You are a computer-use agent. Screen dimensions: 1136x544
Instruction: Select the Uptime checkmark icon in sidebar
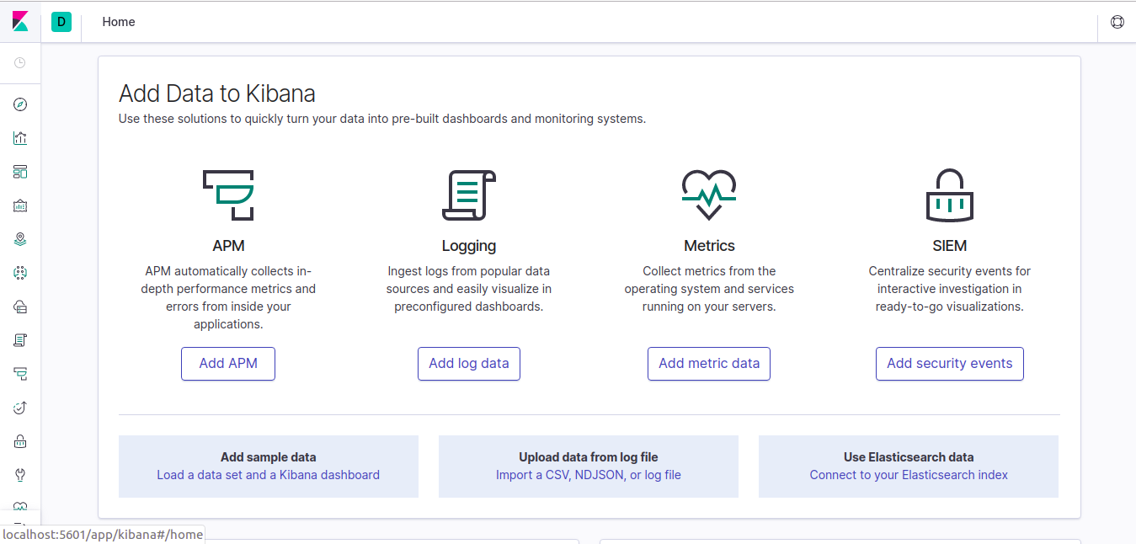point(20,408)
